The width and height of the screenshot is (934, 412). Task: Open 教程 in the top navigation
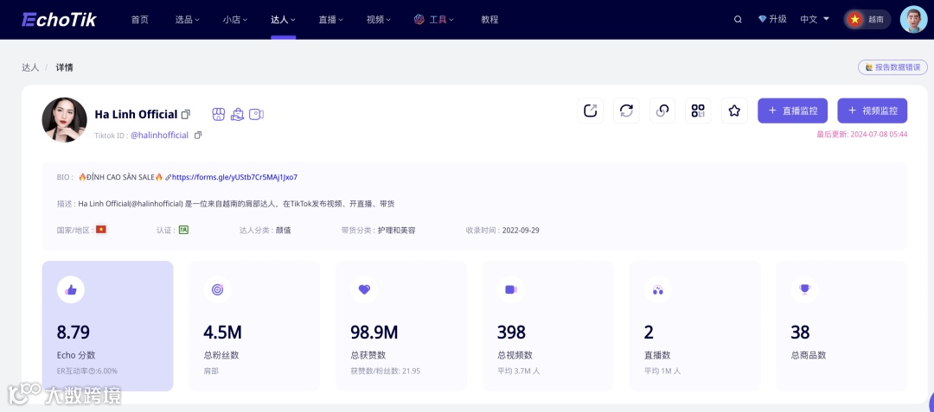pyautogui.click(x=489, y=20)
